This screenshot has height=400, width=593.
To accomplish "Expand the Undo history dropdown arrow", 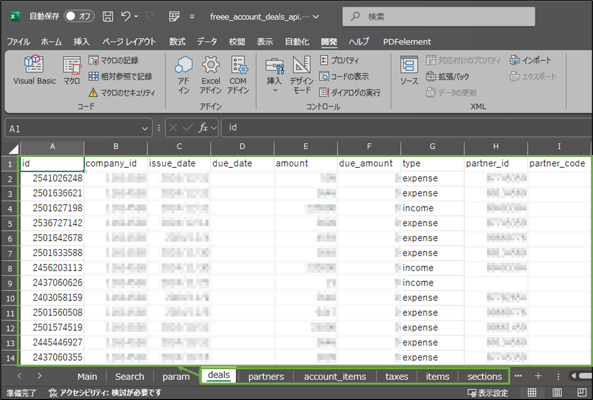I will click(x=136, y=16).
